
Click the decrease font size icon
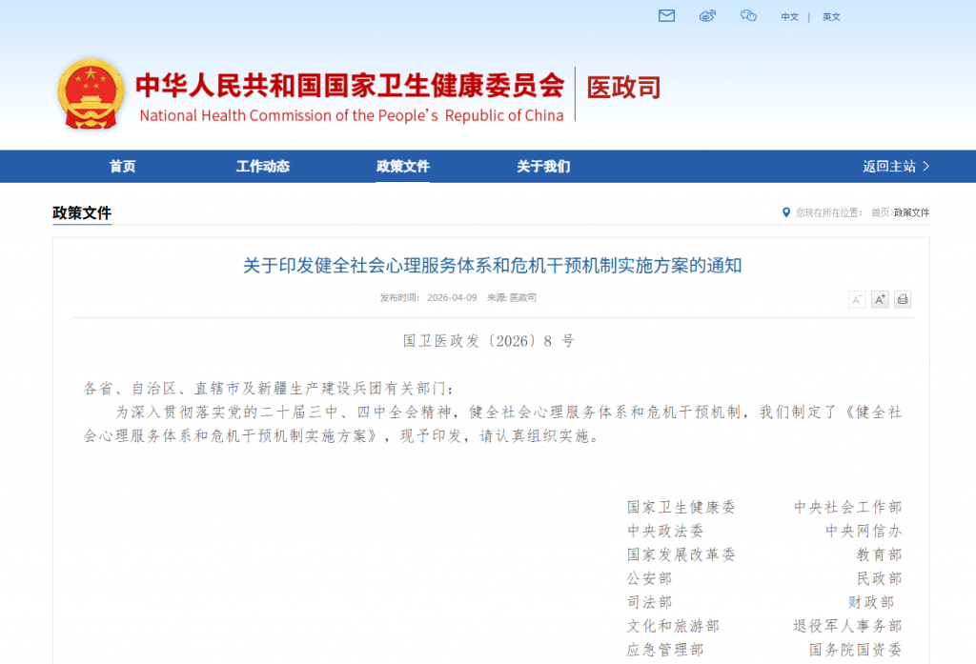(856, 299)
